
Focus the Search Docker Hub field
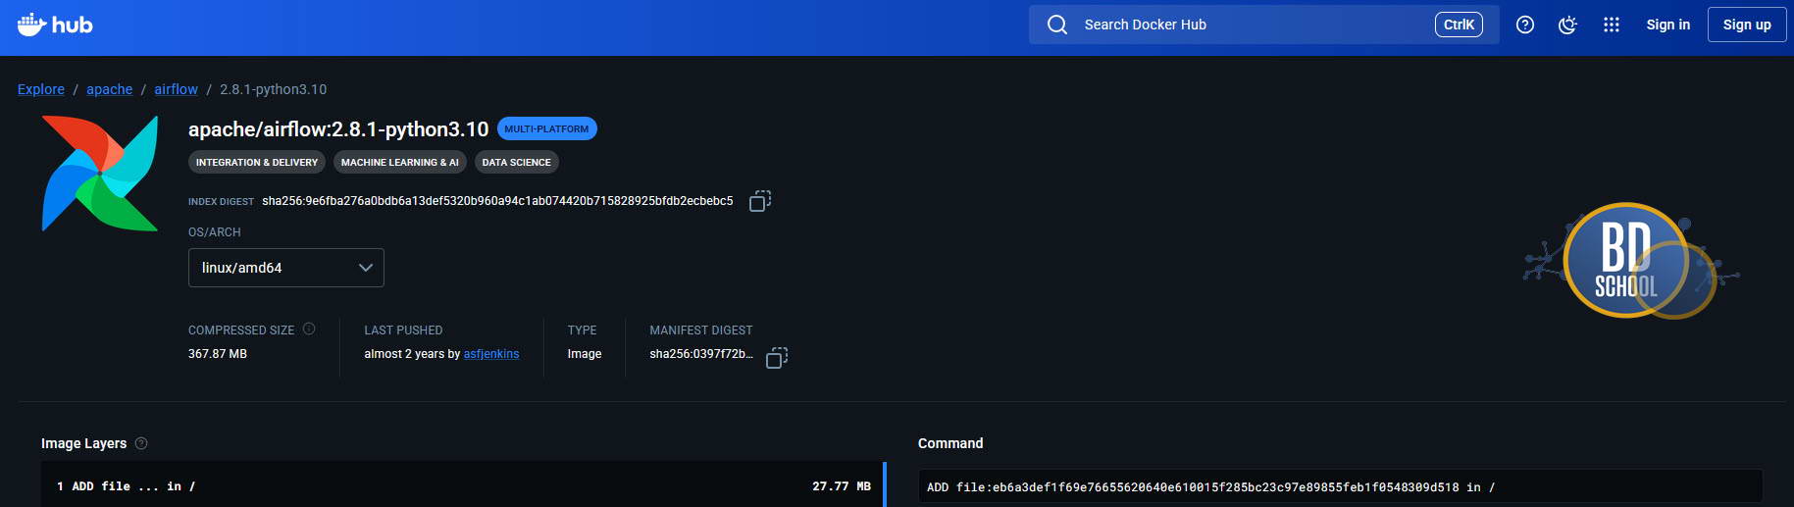pos(1263,25)
